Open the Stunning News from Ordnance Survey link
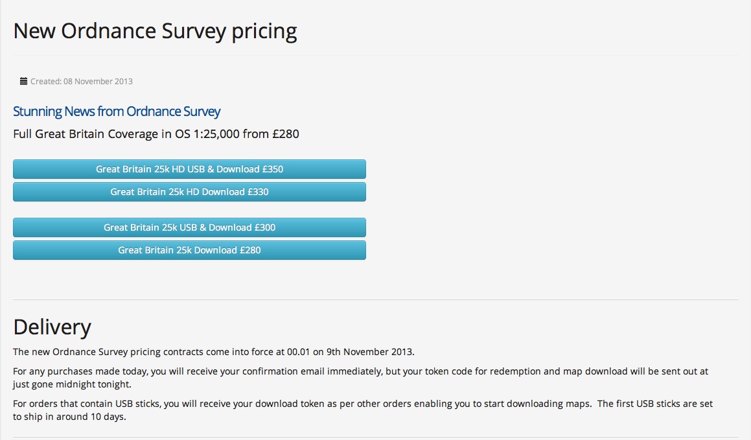The height and width of the screenshot is (440, 751). tap(117, 111)
